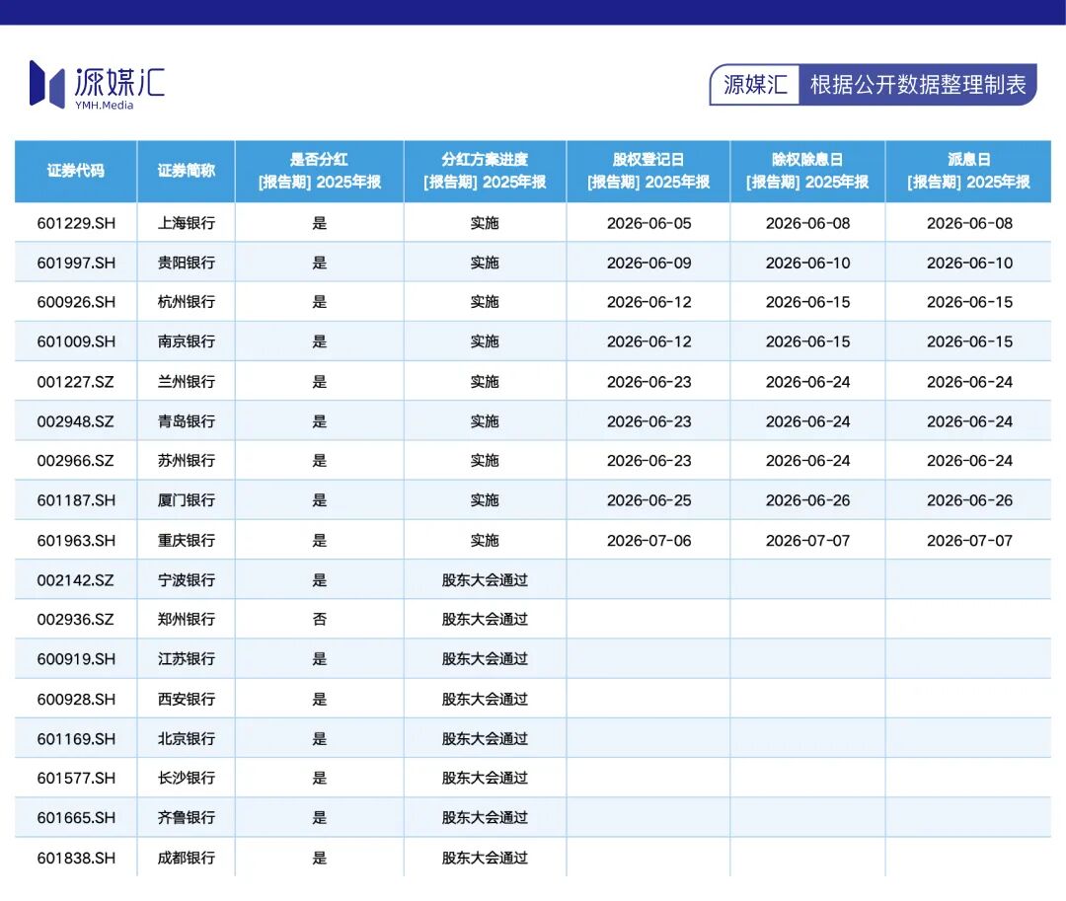
Task: Select stock code 002948.SZ
Action: (75, 421)
